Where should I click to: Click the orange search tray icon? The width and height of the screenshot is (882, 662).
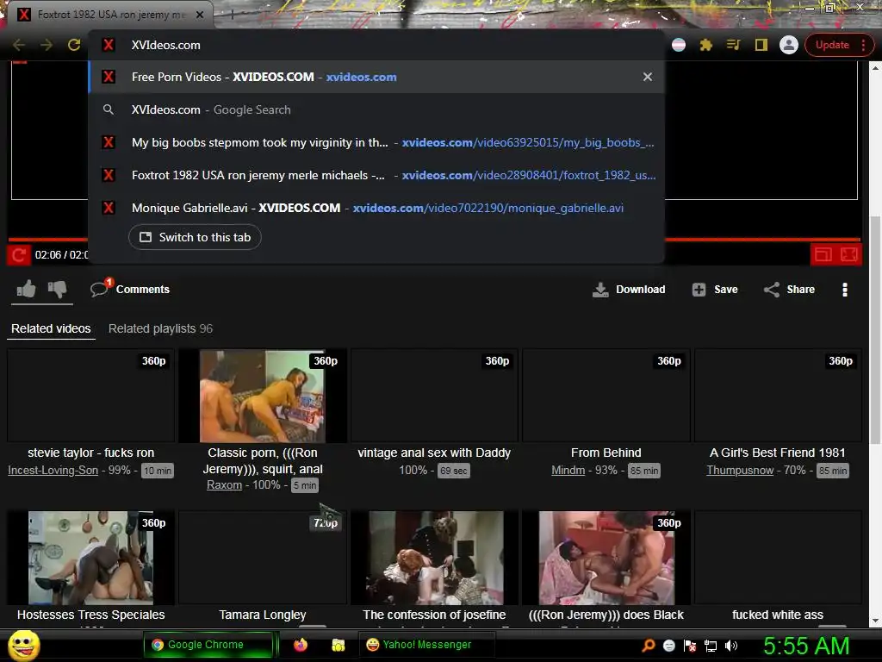[x=648, y=645]
